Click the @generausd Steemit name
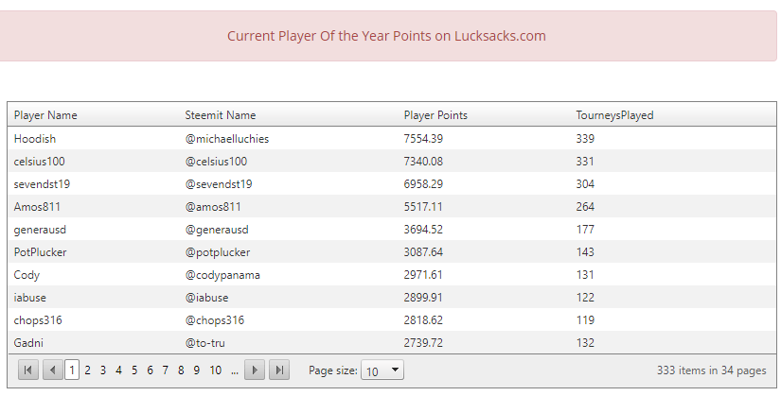781x396 pixels. tap(217, 230)
